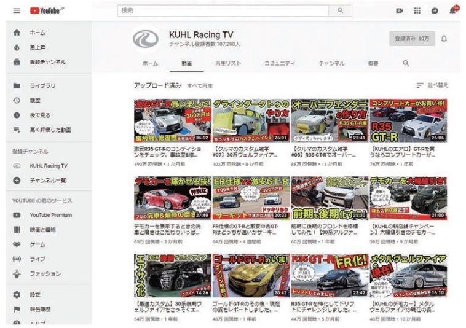Play オーバーフェンダーの作り方 thumbnail 22:41

click(x=330, y=121)
